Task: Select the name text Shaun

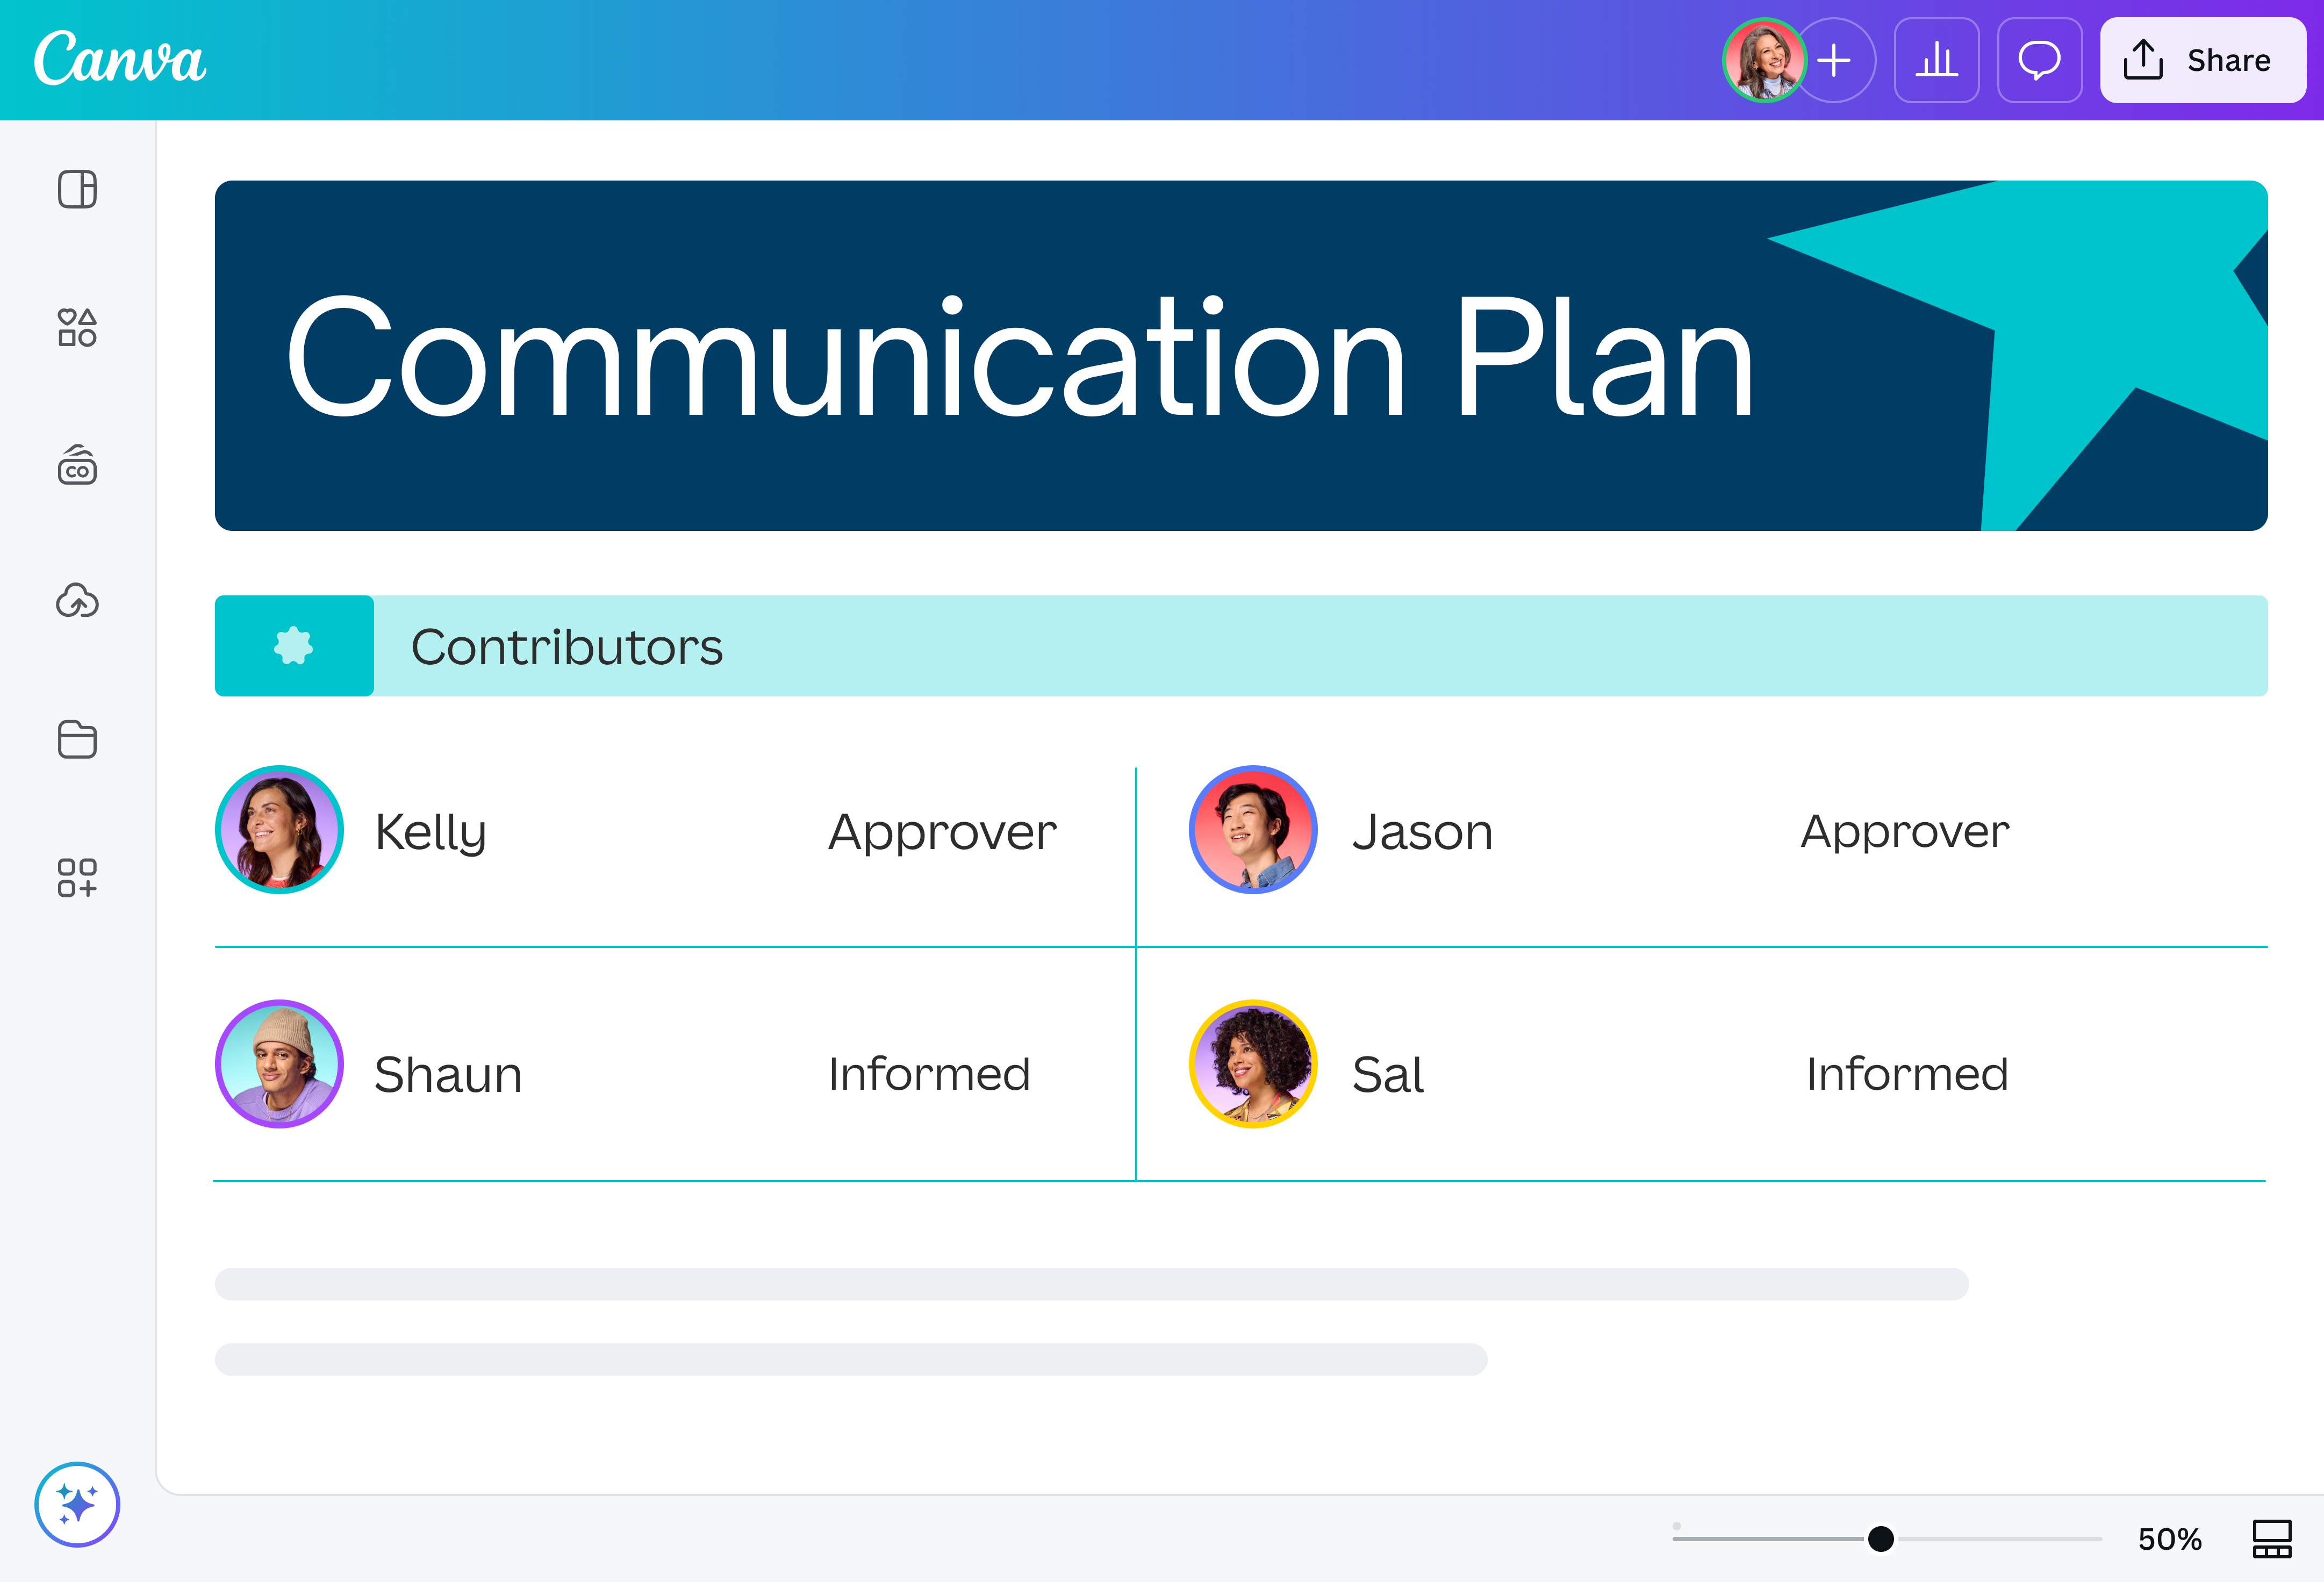Action: coord(448,1075)
